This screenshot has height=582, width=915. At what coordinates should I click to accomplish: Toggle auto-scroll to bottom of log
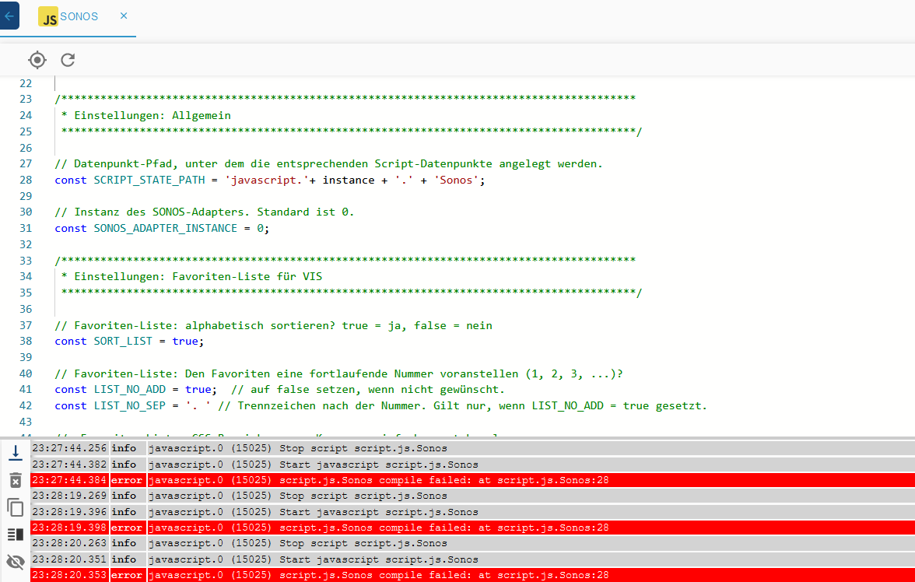15,452
